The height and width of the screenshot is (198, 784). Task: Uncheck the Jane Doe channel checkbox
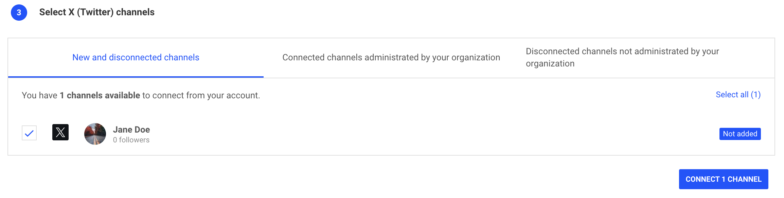click(x=29, y=133)
